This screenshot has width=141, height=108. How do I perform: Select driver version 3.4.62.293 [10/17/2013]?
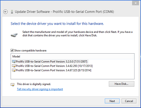coord(54,66)
